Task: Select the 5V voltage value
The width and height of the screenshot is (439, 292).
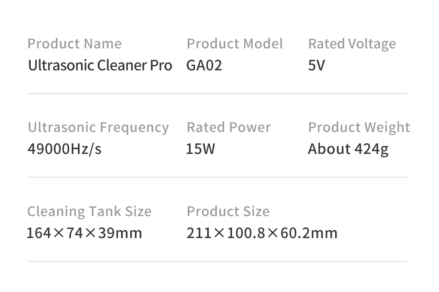Action: click(316, 65)
